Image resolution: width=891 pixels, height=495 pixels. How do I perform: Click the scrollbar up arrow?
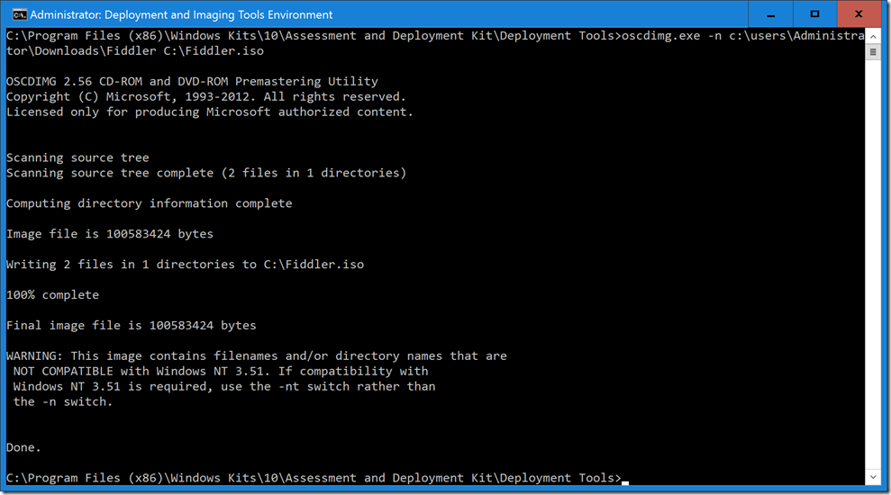click(873, 36)
